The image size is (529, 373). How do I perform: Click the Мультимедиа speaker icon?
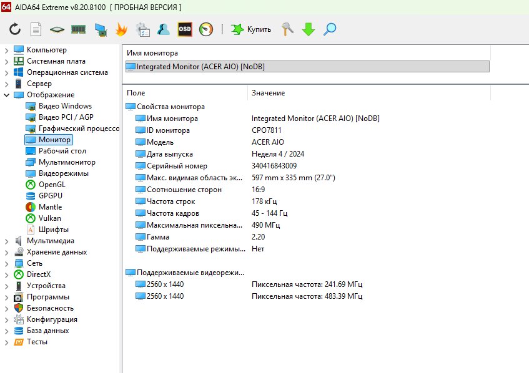19,241
